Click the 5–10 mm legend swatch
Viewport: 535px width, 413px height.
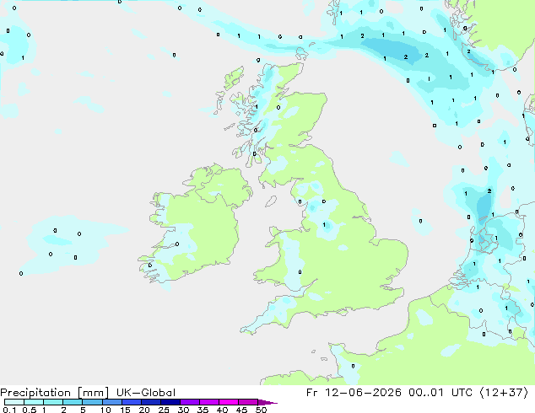click(x=93, y=402)
